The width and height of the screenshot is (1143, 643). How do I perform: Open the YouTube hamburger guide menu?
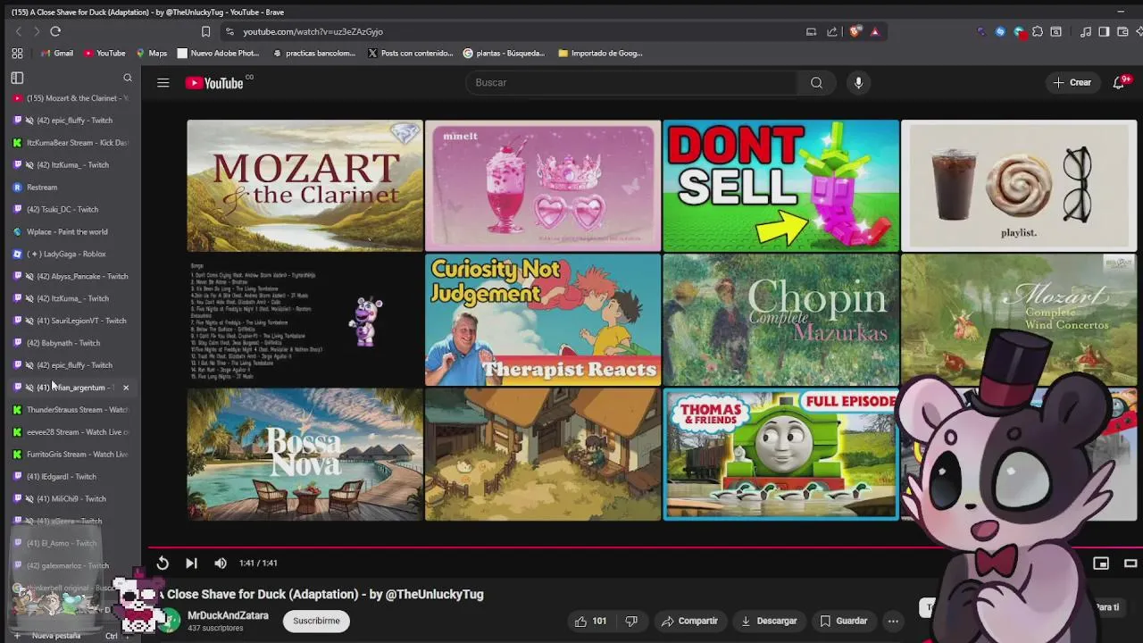[163, 82]
